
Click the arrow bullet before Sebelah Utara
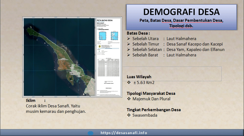129,39
